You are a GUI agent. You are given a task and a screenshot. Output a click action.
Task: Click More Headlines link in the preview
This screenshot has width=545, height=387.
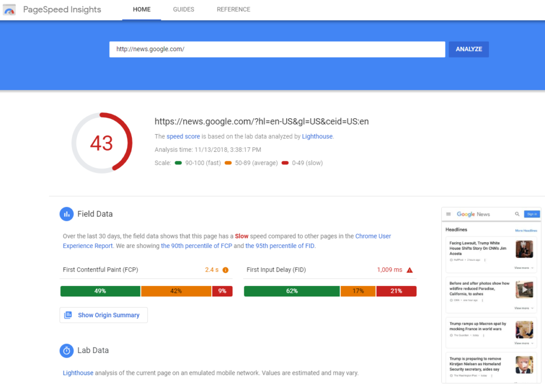(526, 230)
